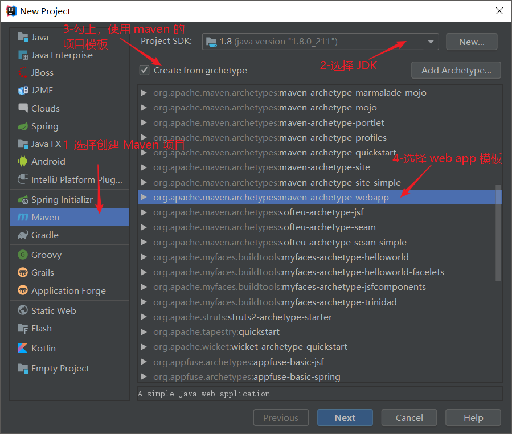
Task: Expand appfuse-basic-jsf node arrow
Action: [144, 362]
